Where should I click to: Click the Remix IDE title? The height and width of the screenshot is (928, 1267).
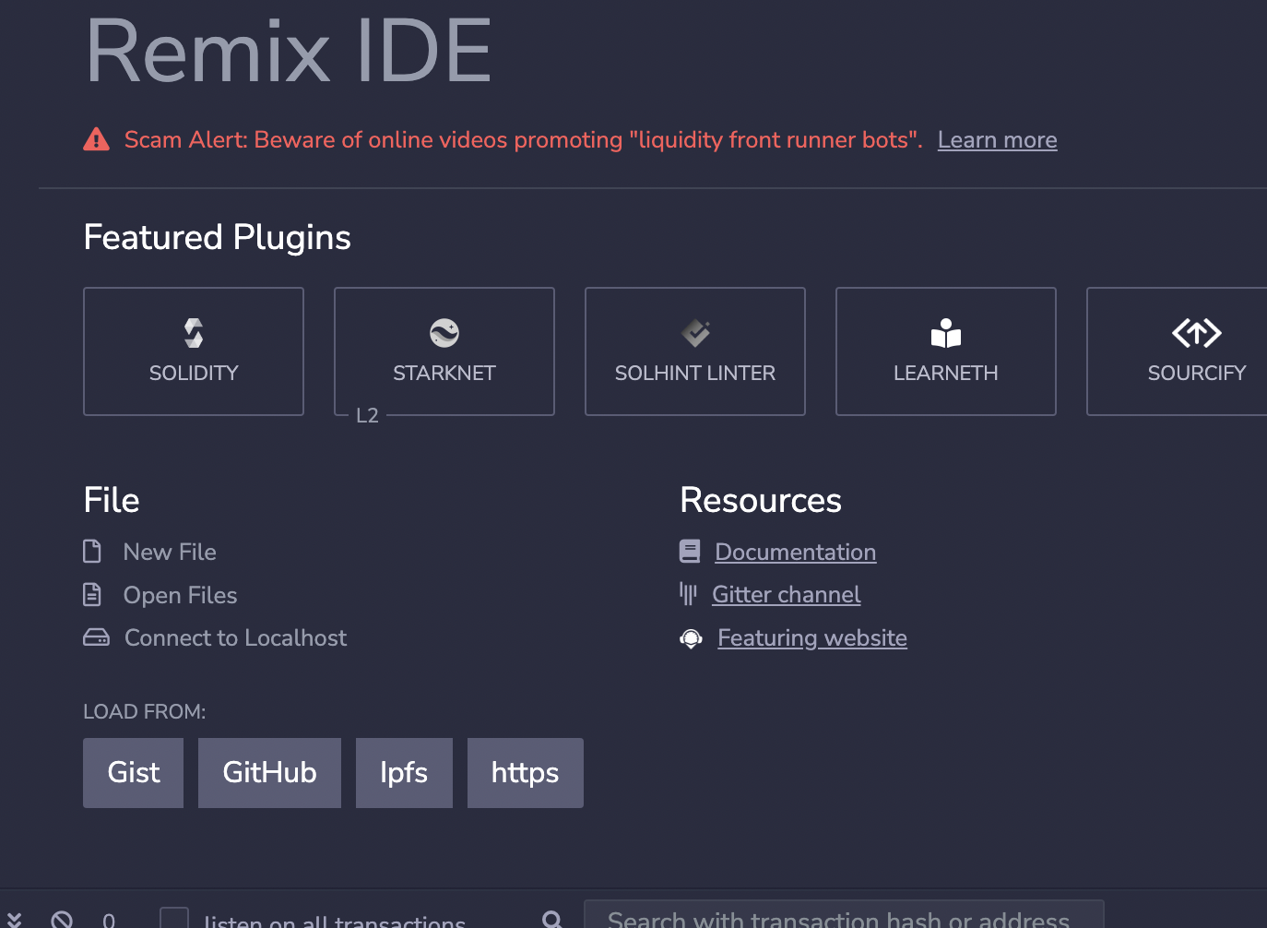coord(289,51)
